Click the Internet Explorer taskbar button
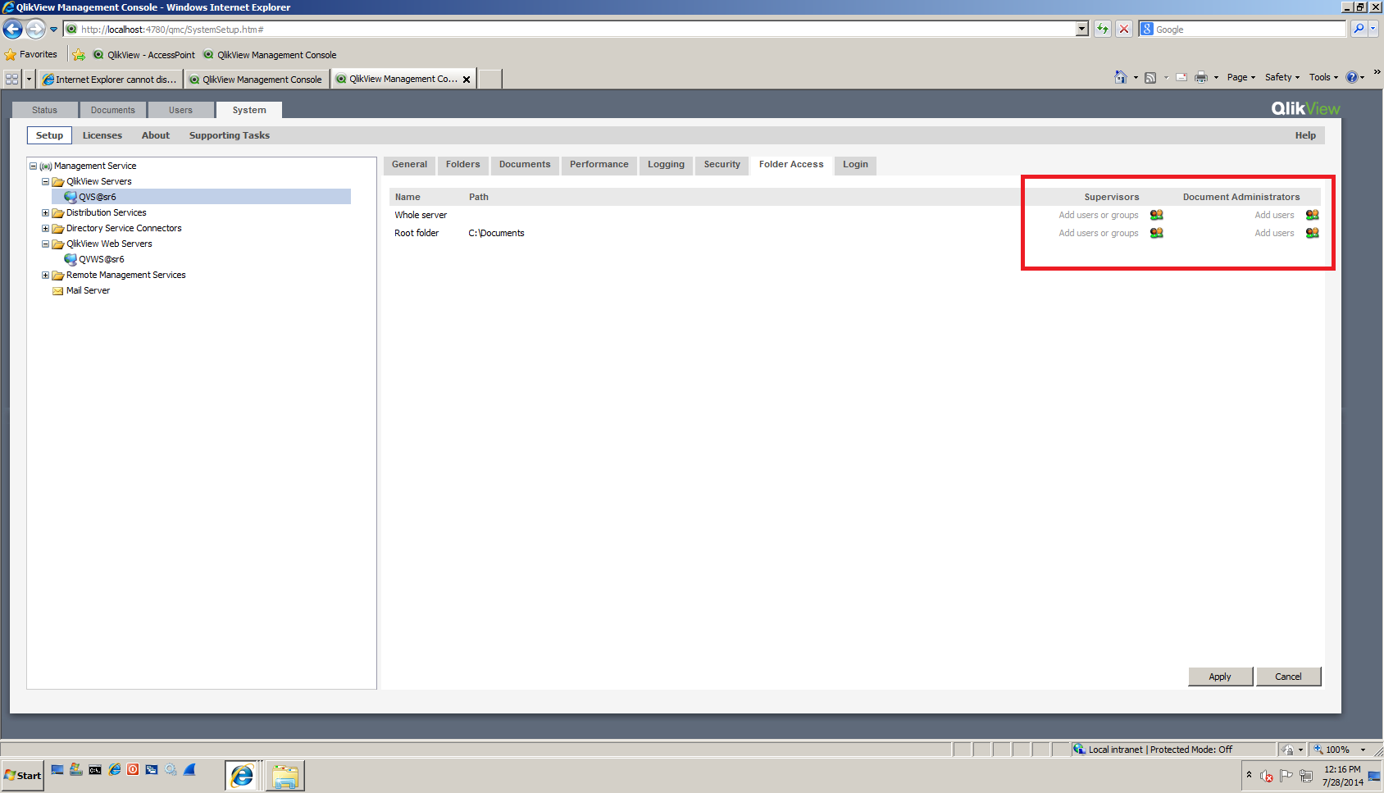Image resolution: width=1384 pixels, height=793 pixels. [x=243, y=775]
